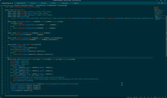
Task: Click the 'if(useTag==false){' line
Action: (x=16, y=23)
